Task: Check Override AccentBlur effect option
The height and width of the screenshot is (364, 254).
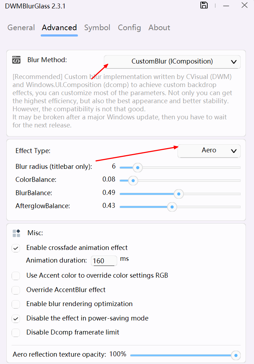Action: click(16, 290)
